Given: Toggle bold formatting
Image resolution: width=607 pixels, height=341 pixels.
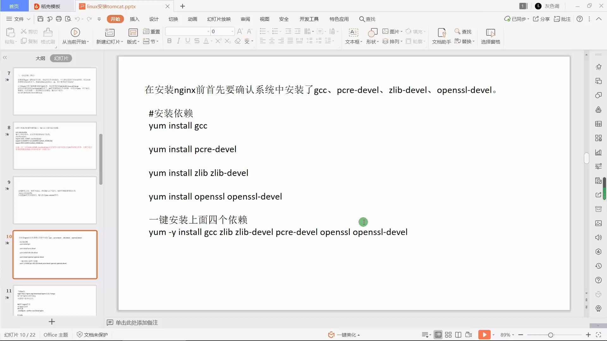Looking at the screenshot, I should 169,41.
